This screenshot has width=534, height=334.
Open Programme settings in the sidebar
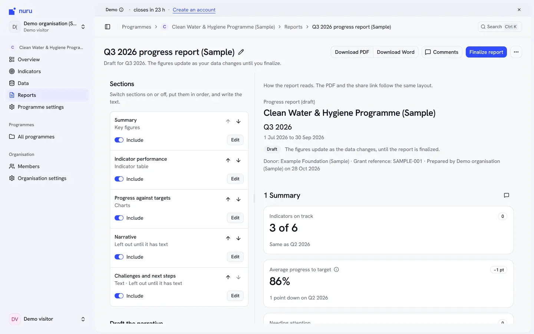pyautogui.click(x=47, y=107)
